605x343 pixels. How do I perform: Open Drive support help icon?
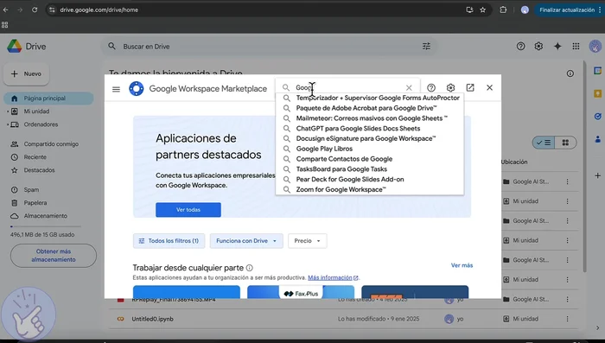point(520,47)
